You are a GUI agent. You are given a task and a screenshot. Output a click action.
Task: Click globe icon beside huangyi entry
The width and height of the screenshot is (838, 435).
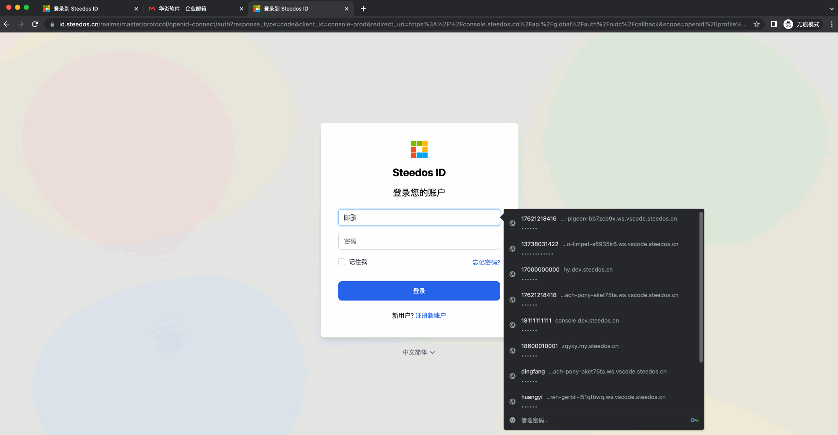coord(512,402)
